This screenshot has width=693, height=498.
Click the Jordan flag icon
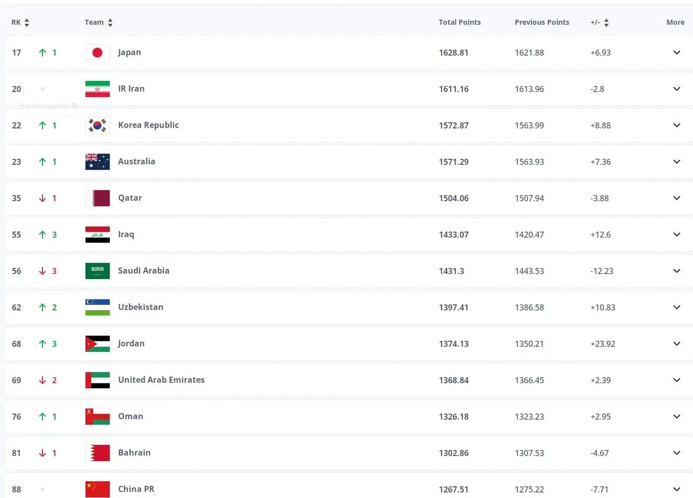(98, 344)
